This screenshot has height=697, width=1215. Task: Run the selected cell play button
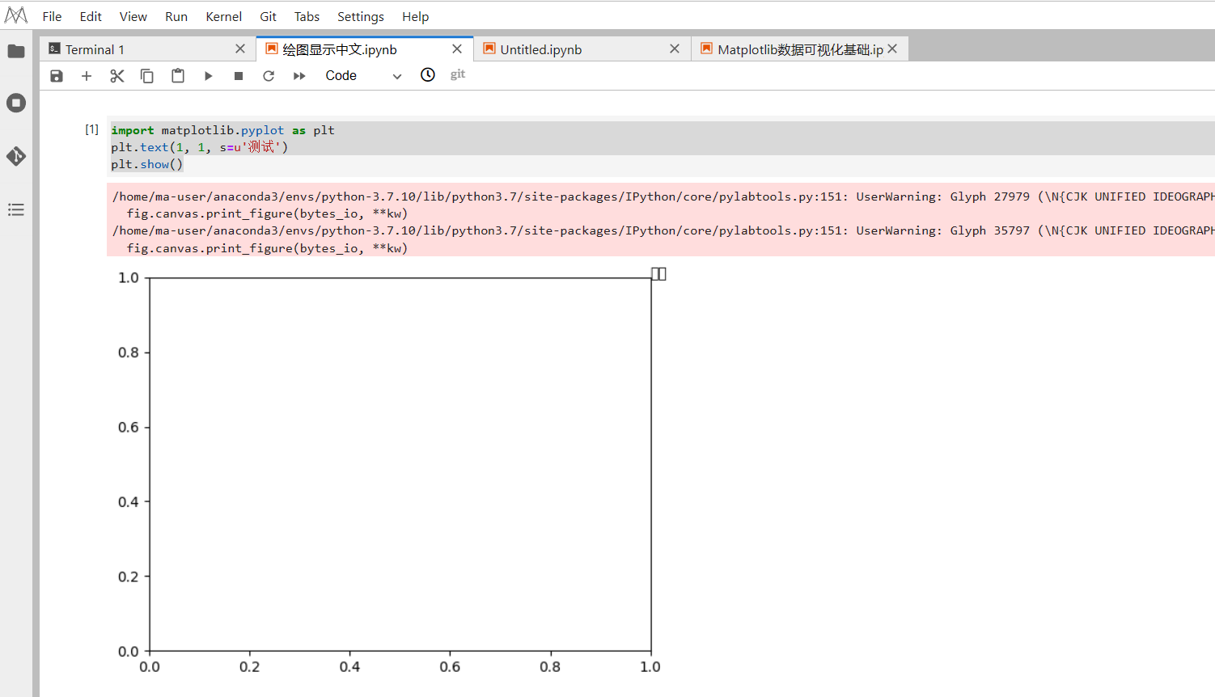click(208, 76)
